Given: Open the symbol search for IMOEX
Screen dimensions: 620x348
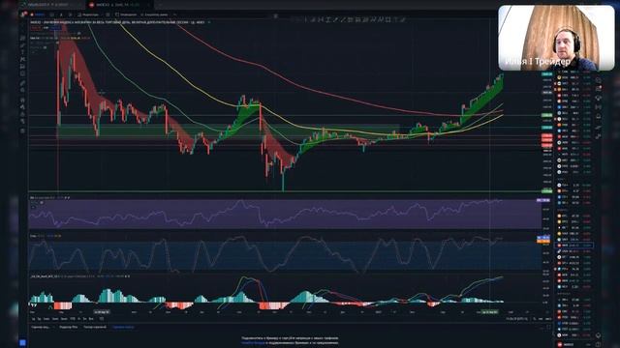Looking at the screenshot, I should (x=38, y=14).
